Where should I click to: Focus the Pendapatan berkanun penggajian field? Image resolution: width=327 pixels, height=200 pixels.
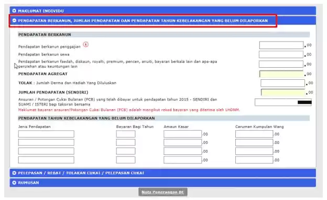[281, 45]
